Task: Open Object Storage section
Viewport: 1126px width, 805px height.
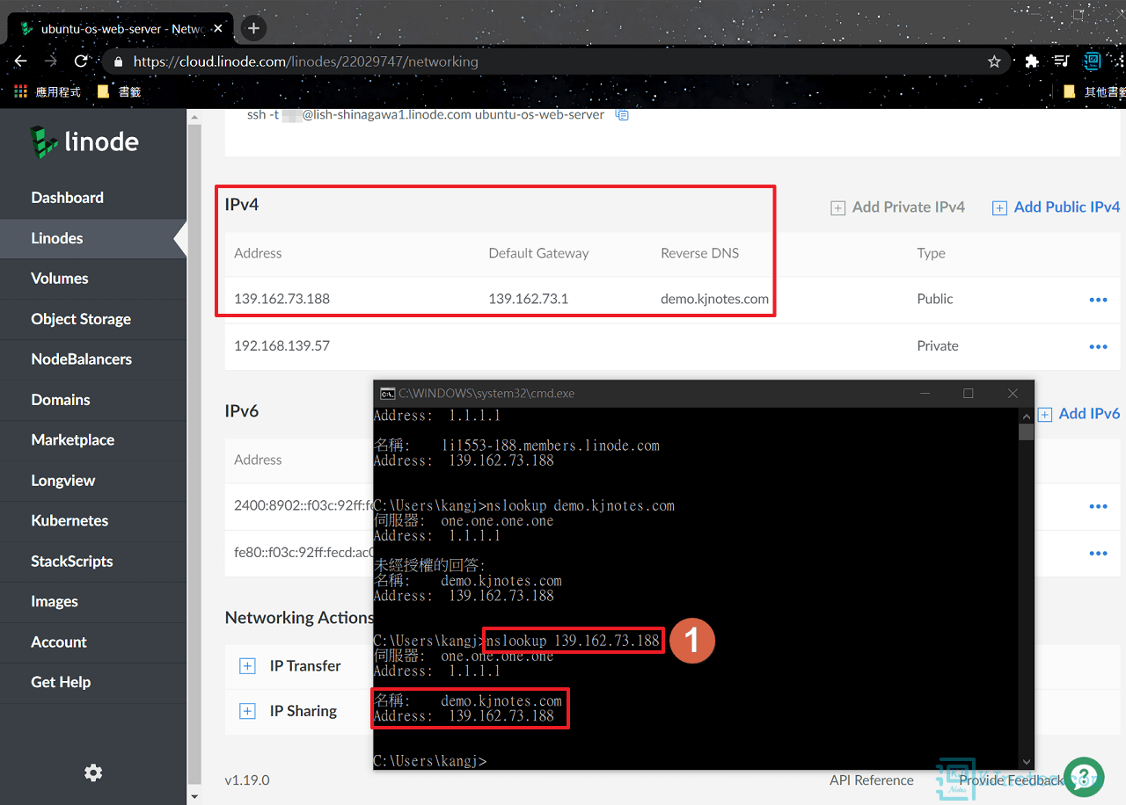Action: (x=81, y=319)
